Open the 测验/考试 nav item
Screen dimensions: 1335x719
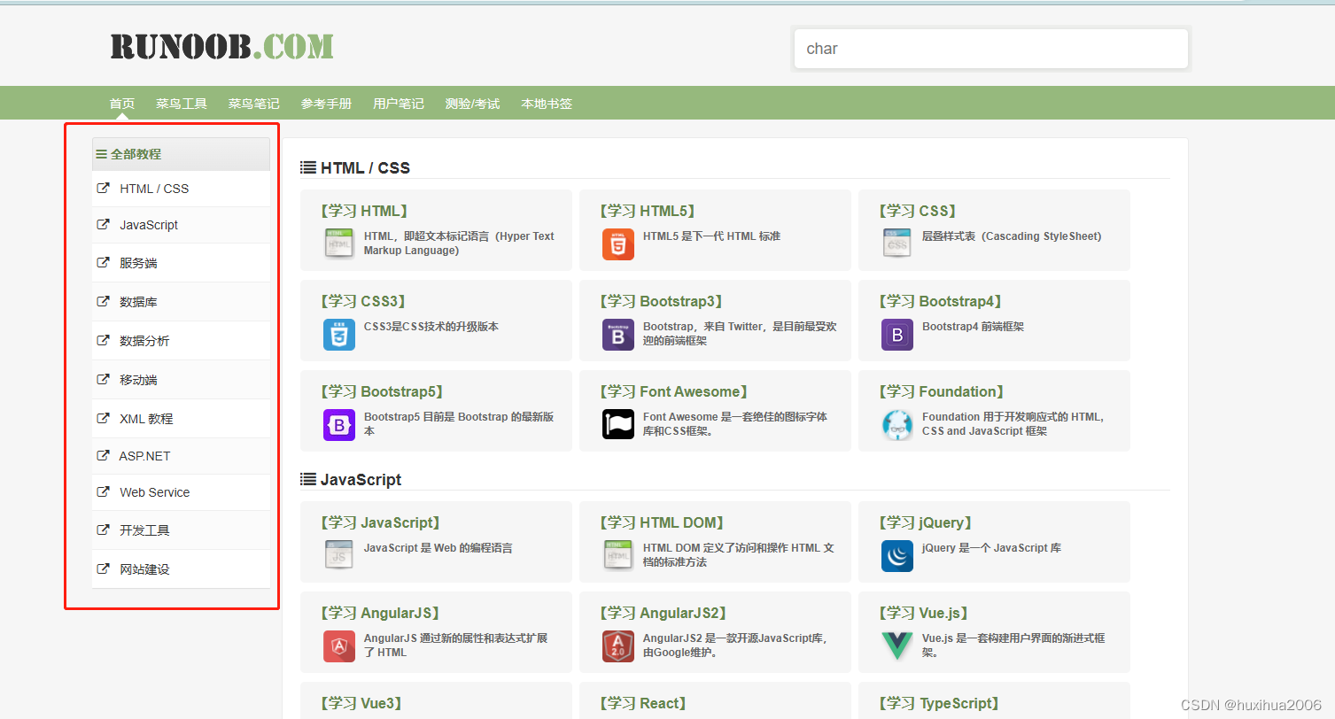tap(472, 104)
